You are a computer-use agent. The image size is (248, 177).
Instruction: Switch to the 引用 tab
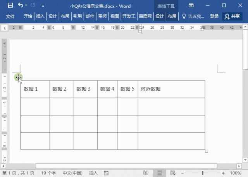point(77,16)
